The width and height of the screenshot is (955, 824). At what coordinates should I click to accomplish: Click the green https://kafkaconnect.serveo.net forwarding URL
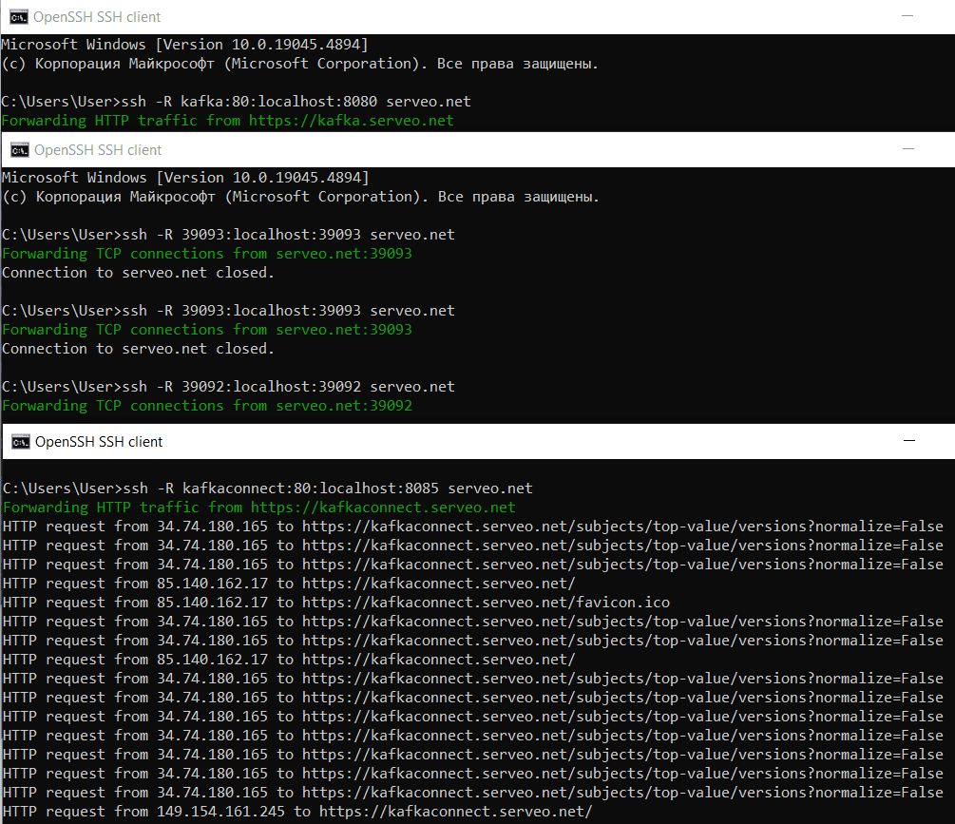click(x=382, y=508)
